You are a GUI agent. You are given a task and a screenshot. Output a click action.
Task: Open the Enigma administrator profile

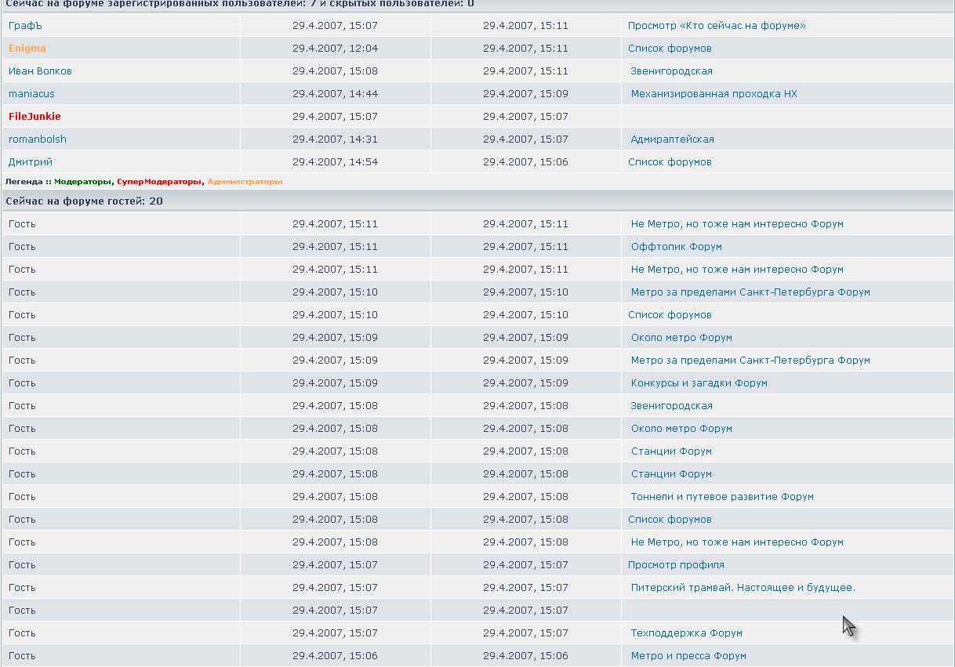[27, 49]
